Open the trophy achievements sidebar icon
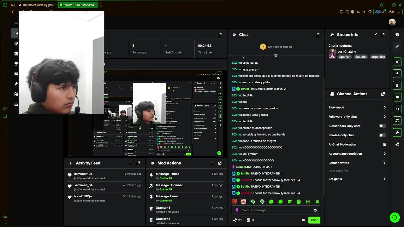Image resolution: width=404 pixels, height=227 pixels. pyautogui.click(x=16, y=64)
